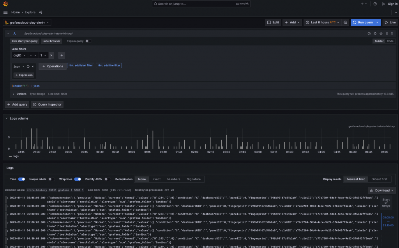This screenshot has height=248, width=399.
Task: Toggle the Time switch in Logs
Action: click(22, 179)
